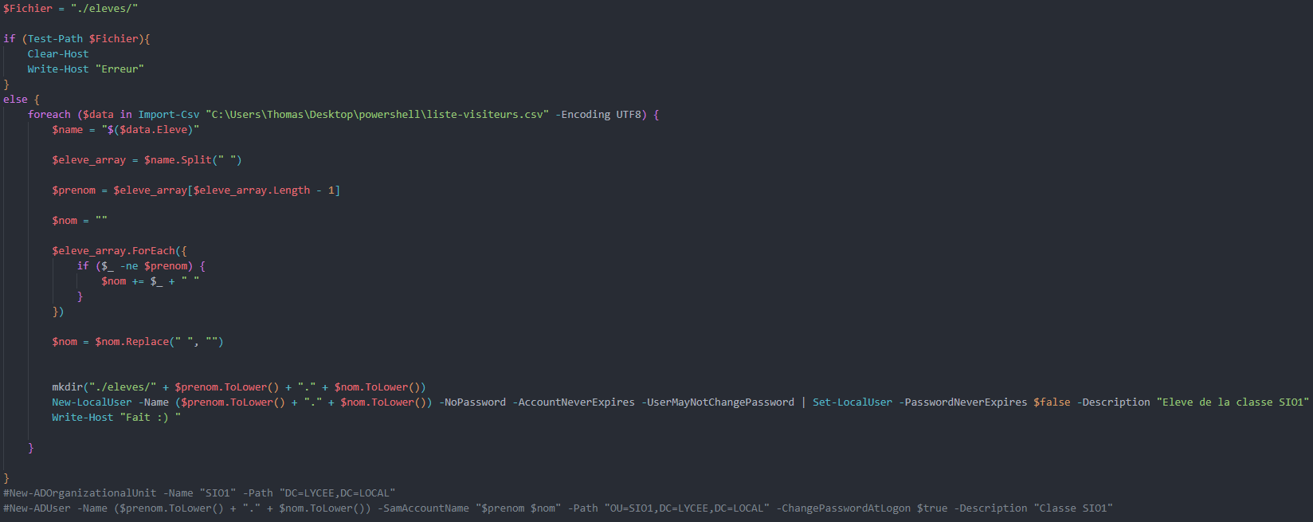Click the "Erreur" string literal
Image resolution: width=1313 pixels, height=522 pixels.
point(120,69)
